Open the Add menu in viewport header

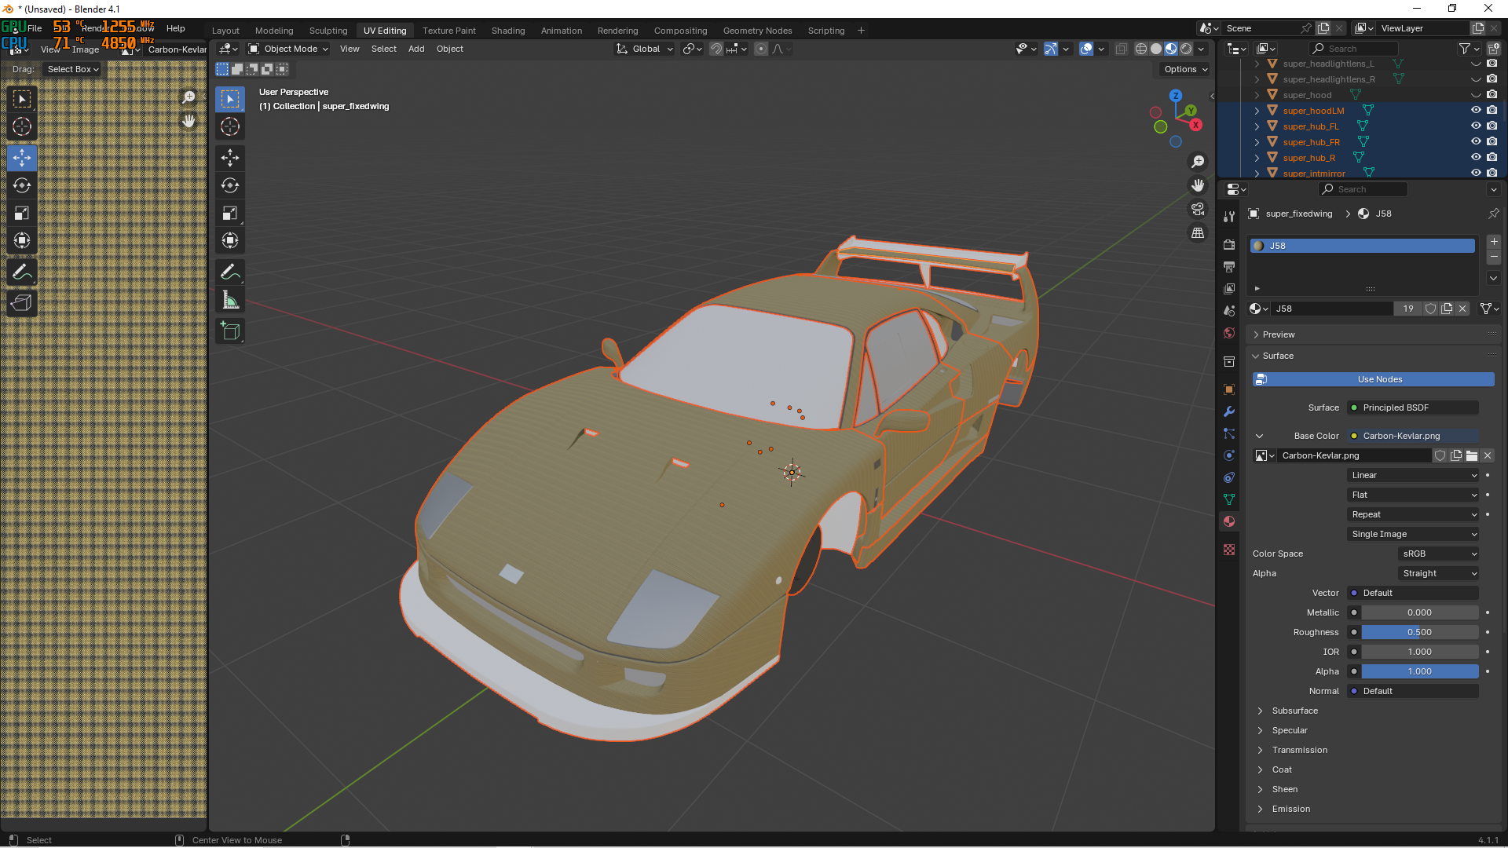tap(416, 49)
